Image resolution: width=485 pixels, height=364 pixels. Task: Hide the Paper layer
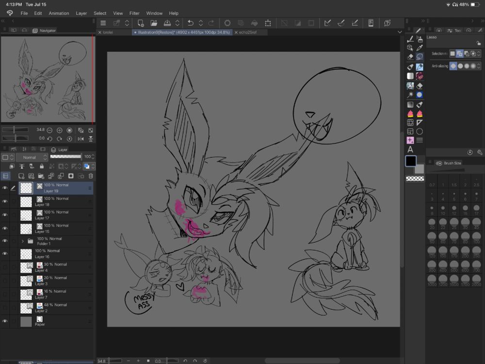pyautogui.click(x=5, y=321)
